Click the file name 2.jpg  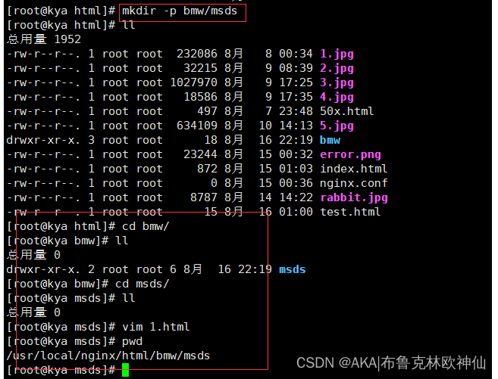(337, 68)
